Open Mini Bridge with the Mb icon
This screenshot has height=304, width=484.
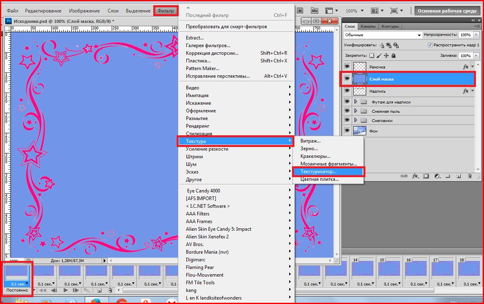point(315,11)
